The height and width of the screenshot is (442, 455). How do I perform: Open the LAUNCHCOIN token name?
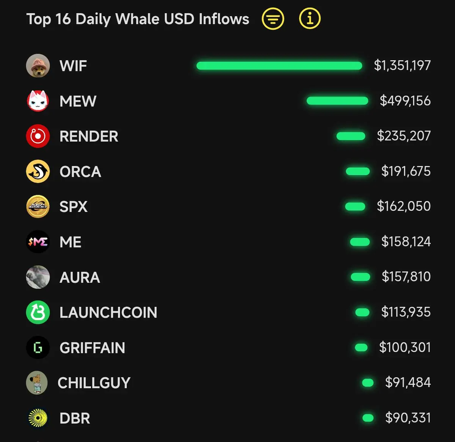pos(108,313)
